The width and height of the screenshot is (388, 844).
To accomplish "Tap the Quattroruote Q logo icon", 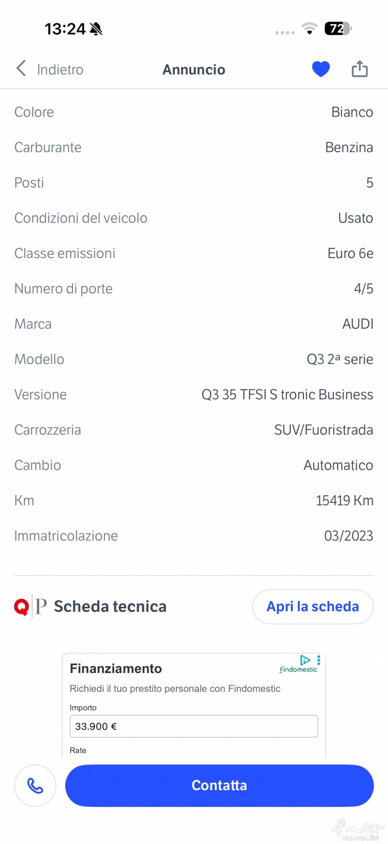I will 22,606.
